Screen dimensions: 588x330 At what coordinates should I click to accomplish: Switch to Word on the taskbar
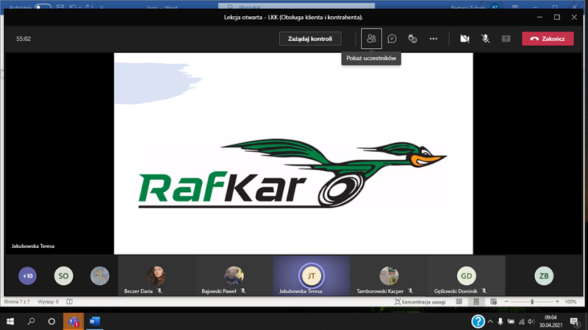(x=95, y=321)
